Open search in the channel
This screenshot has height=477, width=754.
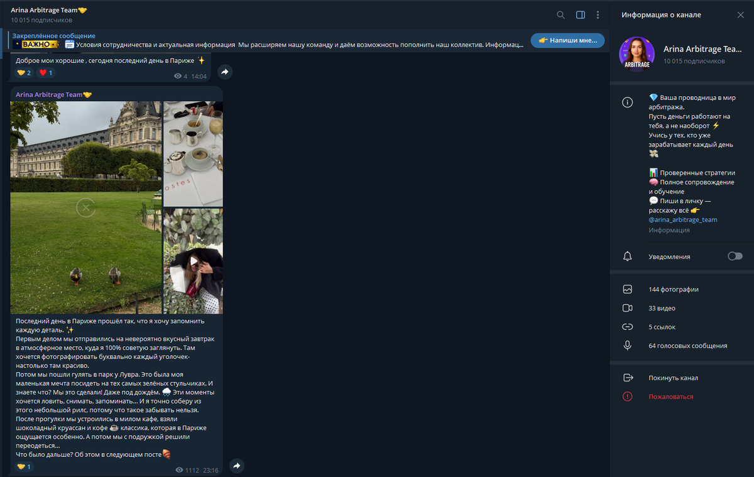coord(560,14)
